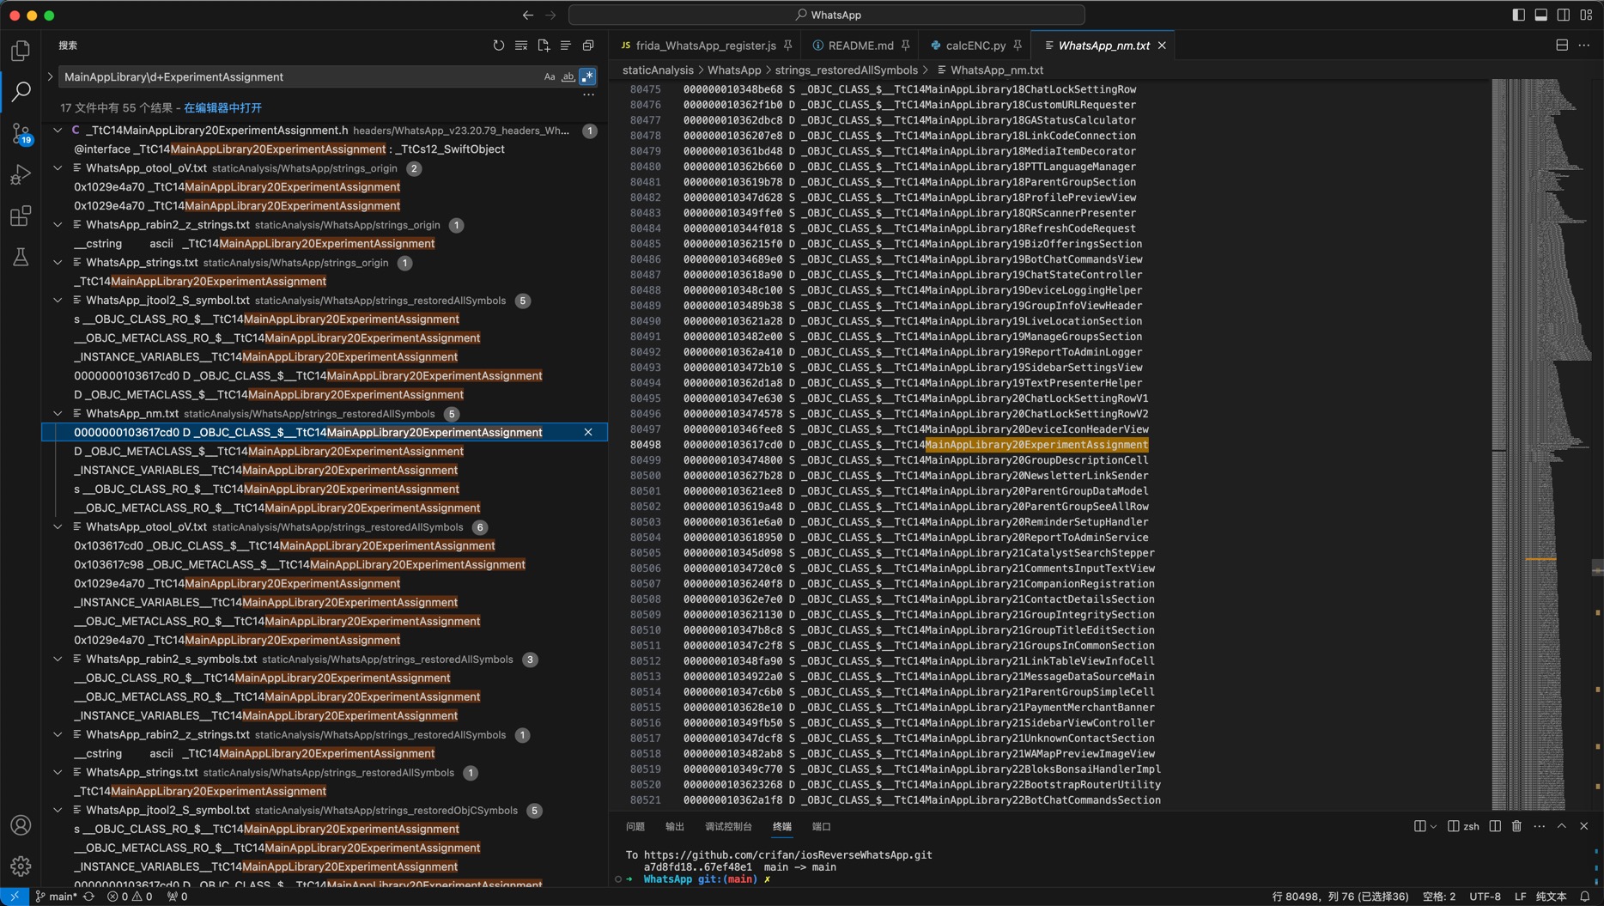Open results in editor link
Viewport: 1604px width, 906px height.
click(222, 107)
